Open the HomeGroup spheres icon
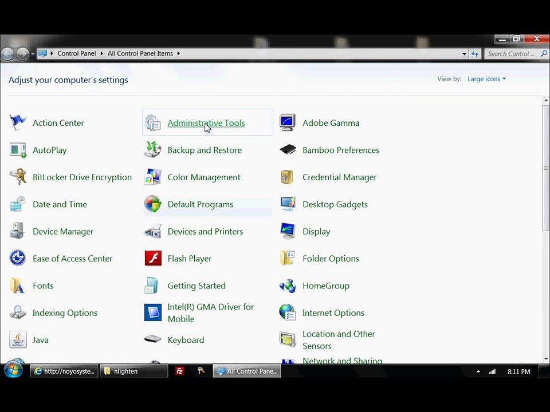Viewport: 550px width, 412px height. click(x=288, y=286)
